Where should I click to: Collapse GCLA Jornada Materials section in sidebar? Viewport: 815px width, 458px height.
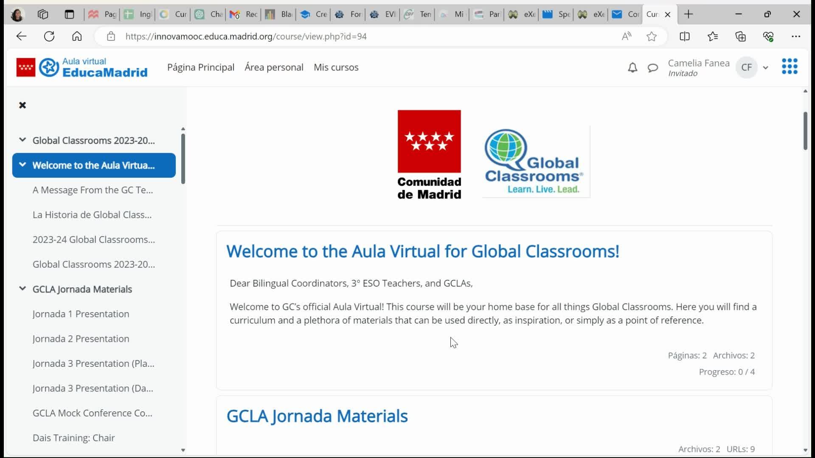(22, 288)
